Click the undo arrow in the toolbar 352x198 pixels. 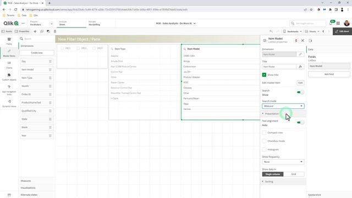pos(271,31)
